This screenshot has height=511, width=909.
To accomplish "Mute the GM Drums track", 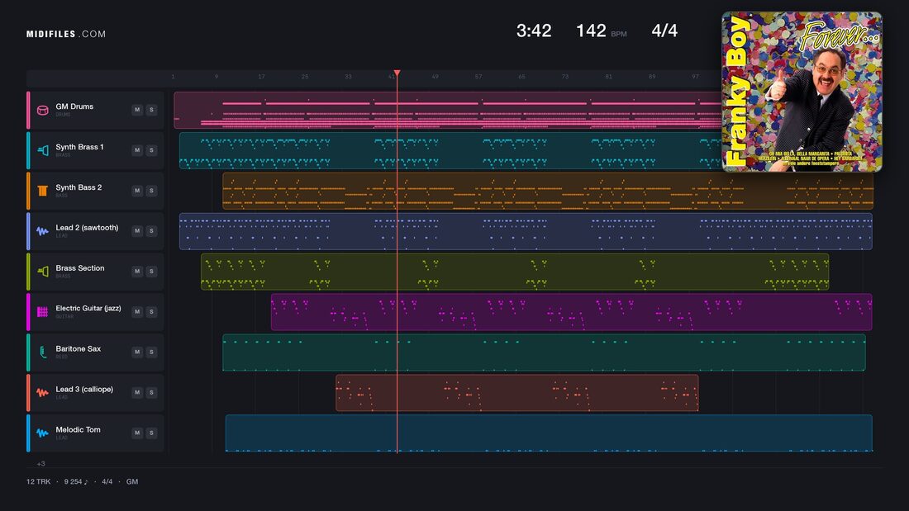I will pyautogui.click(x=137, y=110).
